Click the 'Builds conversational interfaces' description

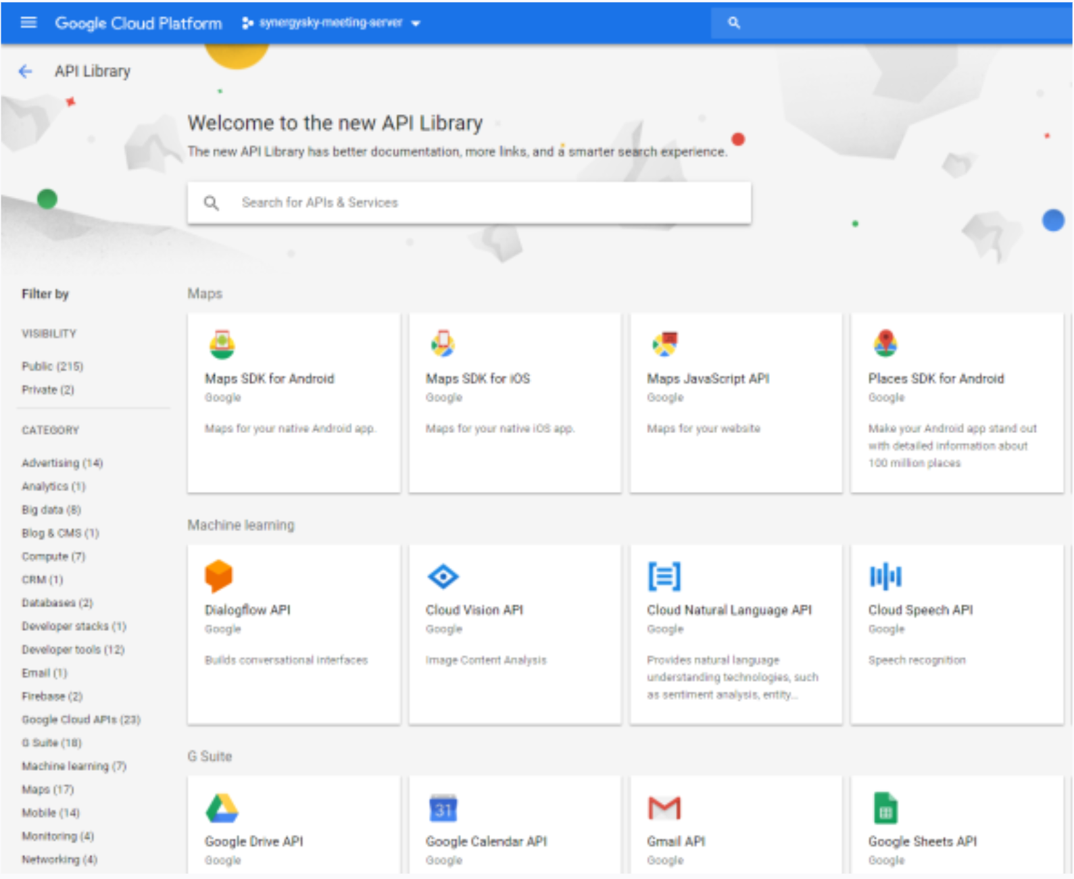click(287, 660)
